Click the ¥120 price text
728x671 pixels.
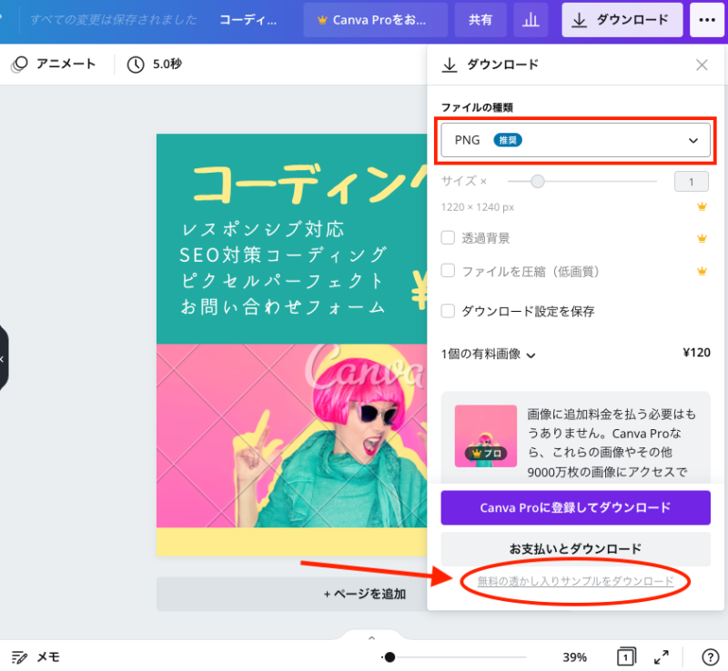click(696, 353)
